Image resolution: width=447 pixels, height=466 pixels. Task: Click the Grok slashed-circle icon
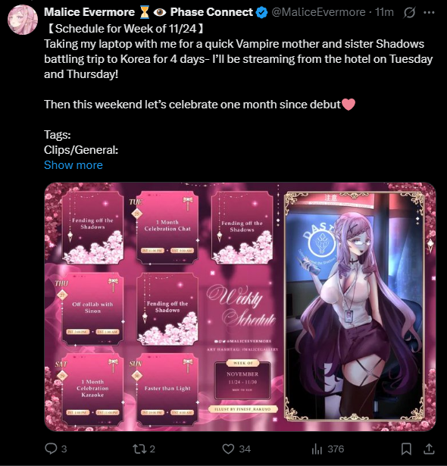(409, 12)
